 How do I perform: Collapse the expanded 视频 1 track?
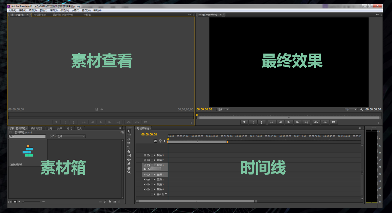(x=155, y=165)
